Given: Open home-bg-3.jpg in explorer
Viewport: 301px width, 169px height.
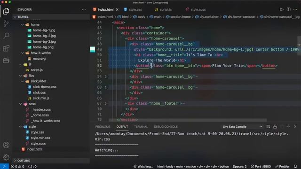Looking at the screenshot, I should [x=44, y=42].
